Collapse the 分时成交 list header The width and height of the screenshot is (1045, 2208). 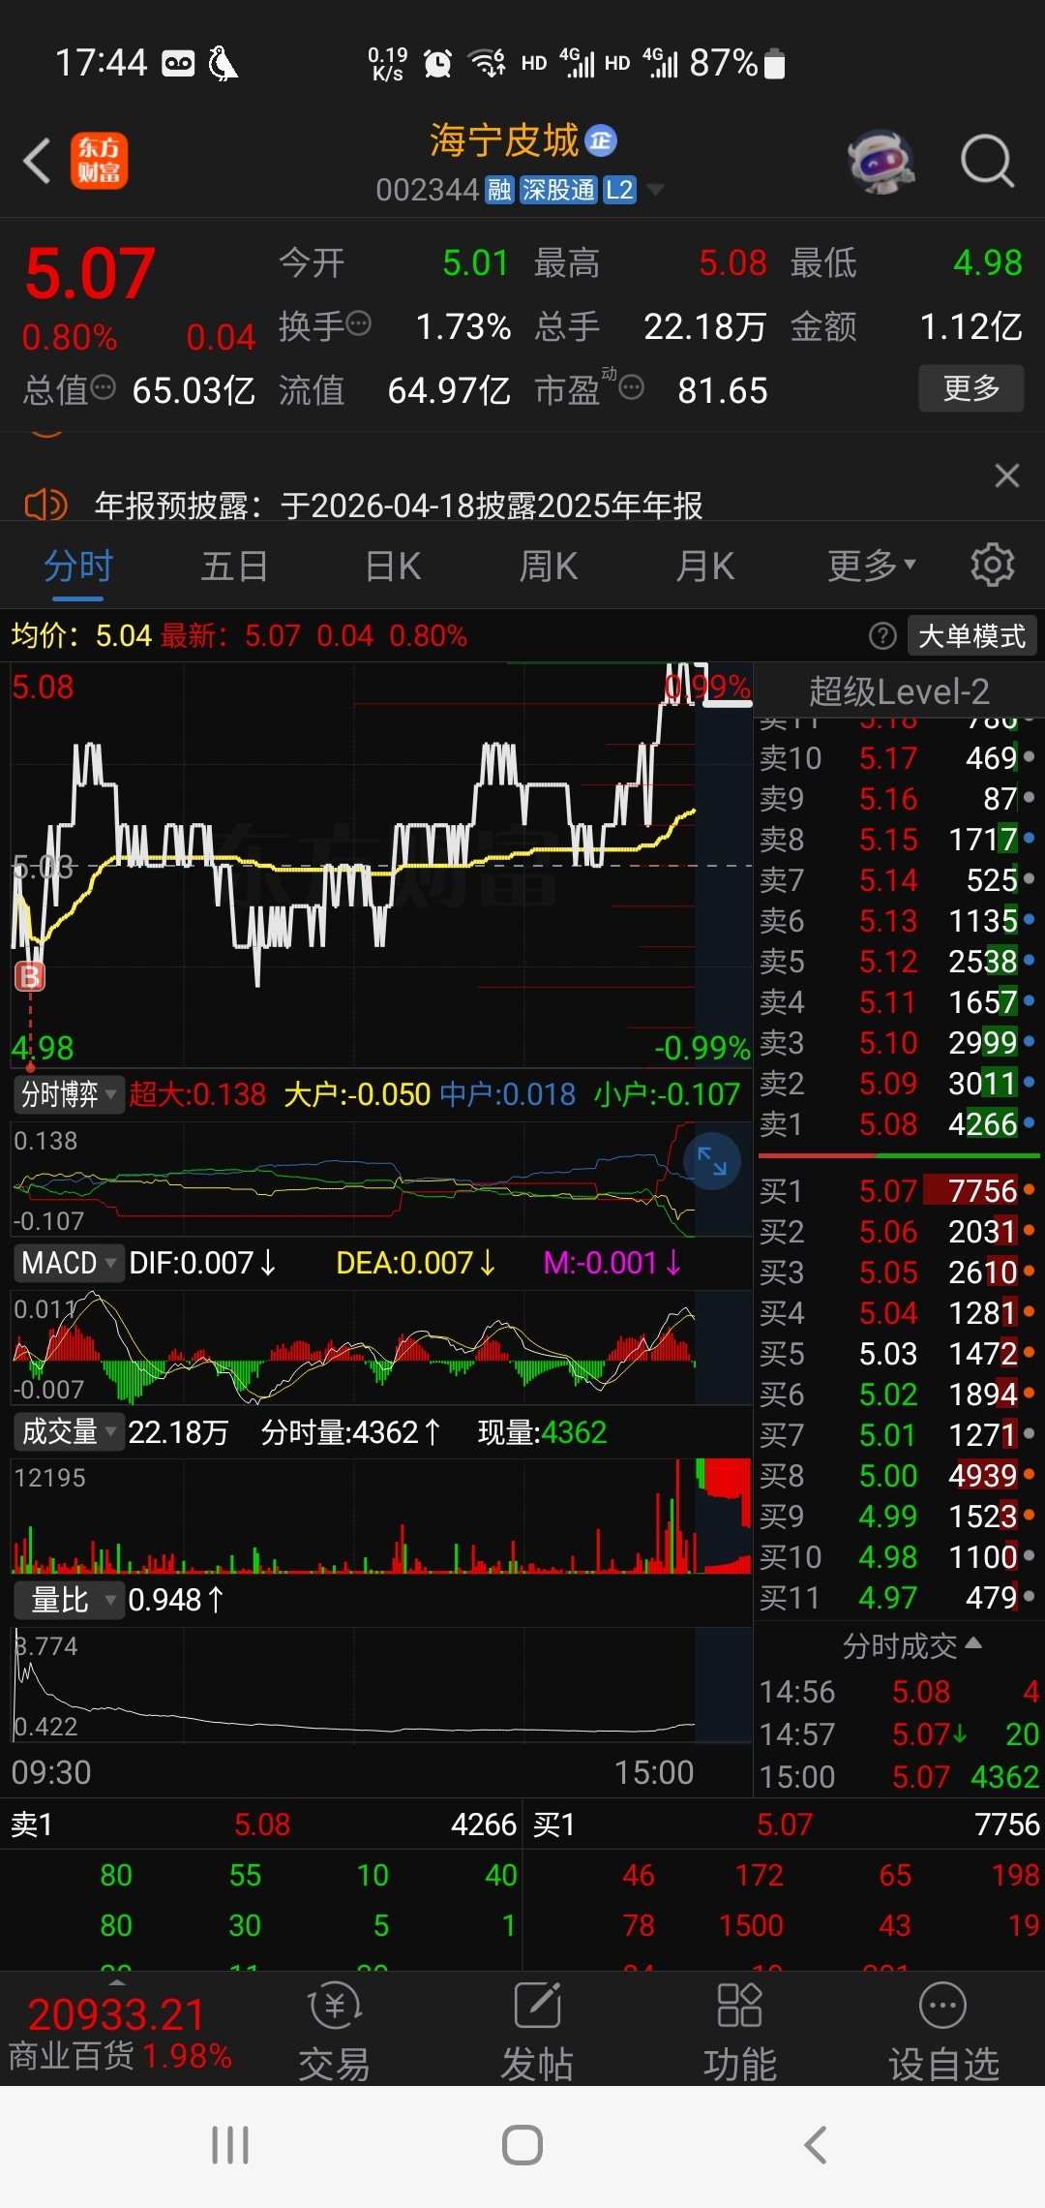coord(912,1646)
